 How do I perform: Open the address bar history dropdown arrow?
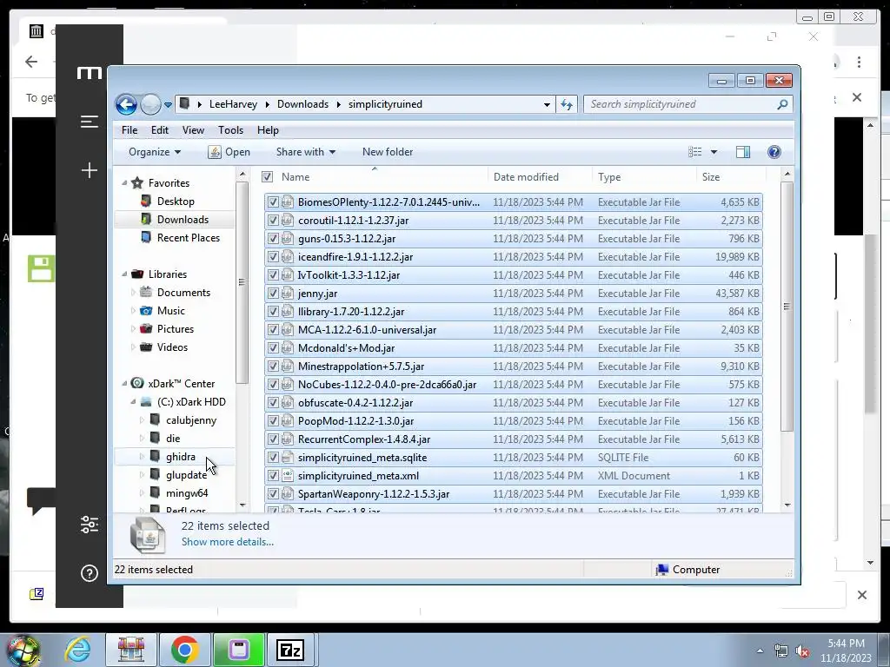point(547,104)
